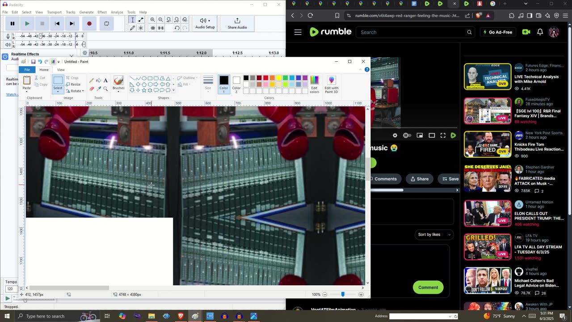Click the microphone record meter icon
Viewport: 572px width, 322px height.
8,36
